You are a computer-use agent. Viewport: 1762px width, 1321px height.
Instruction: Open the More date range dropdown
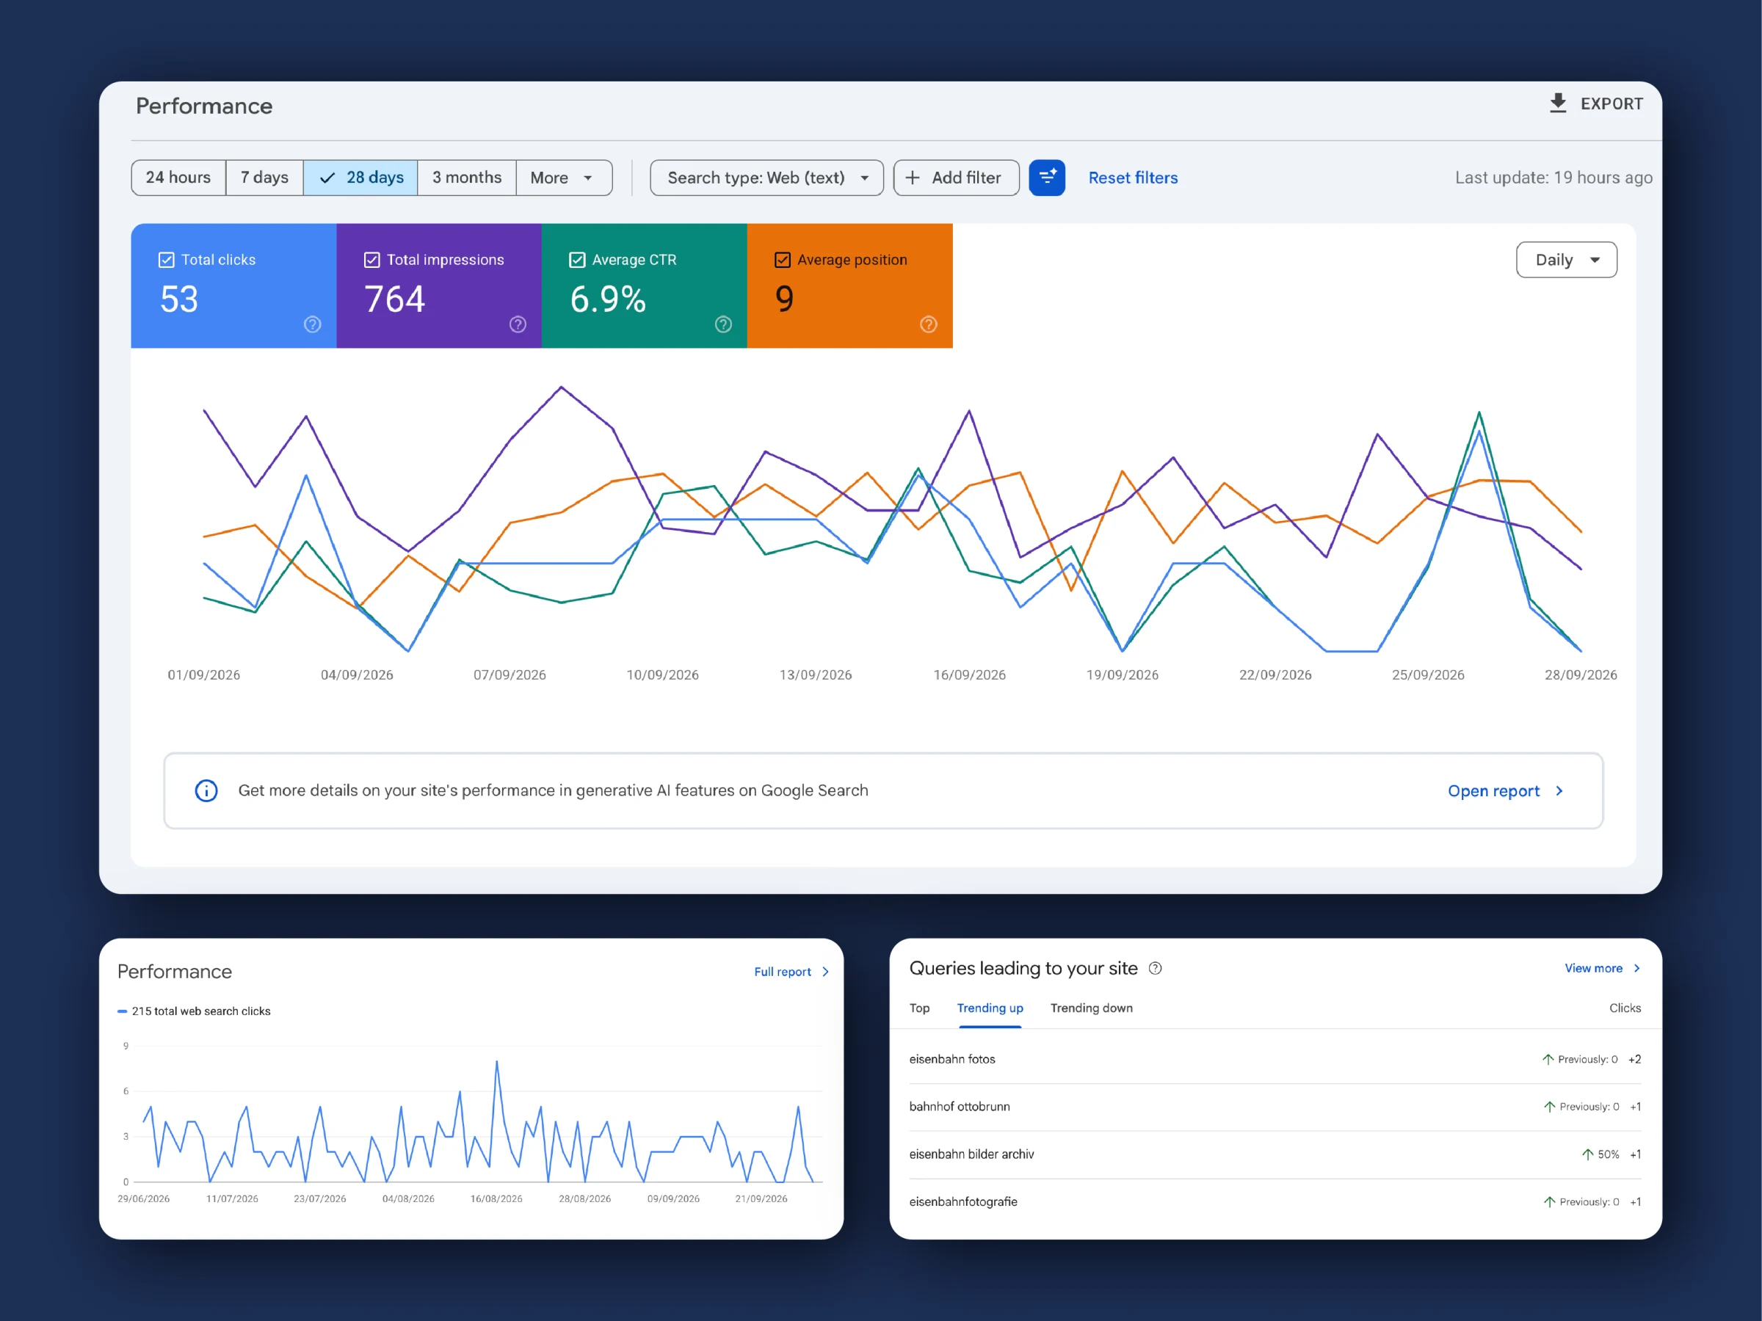(564, 178)
